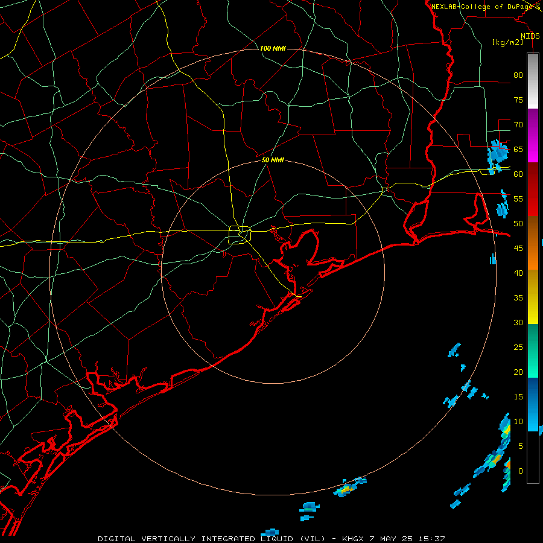The width and height of the screenshot is (543, 543).
Task: Click the scale value "60"
Action: [x=518, y=174]
